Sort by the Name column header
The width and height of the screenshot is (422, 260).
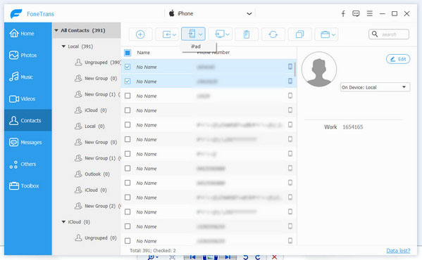point(144,53)
